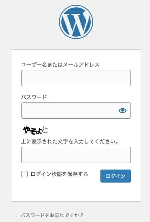Image resolution: width=150 pixels, height=222 pixels.
Task: Click the ログイン状態を保存する label text
Action: pyautogui.click(x=59, y=174)
